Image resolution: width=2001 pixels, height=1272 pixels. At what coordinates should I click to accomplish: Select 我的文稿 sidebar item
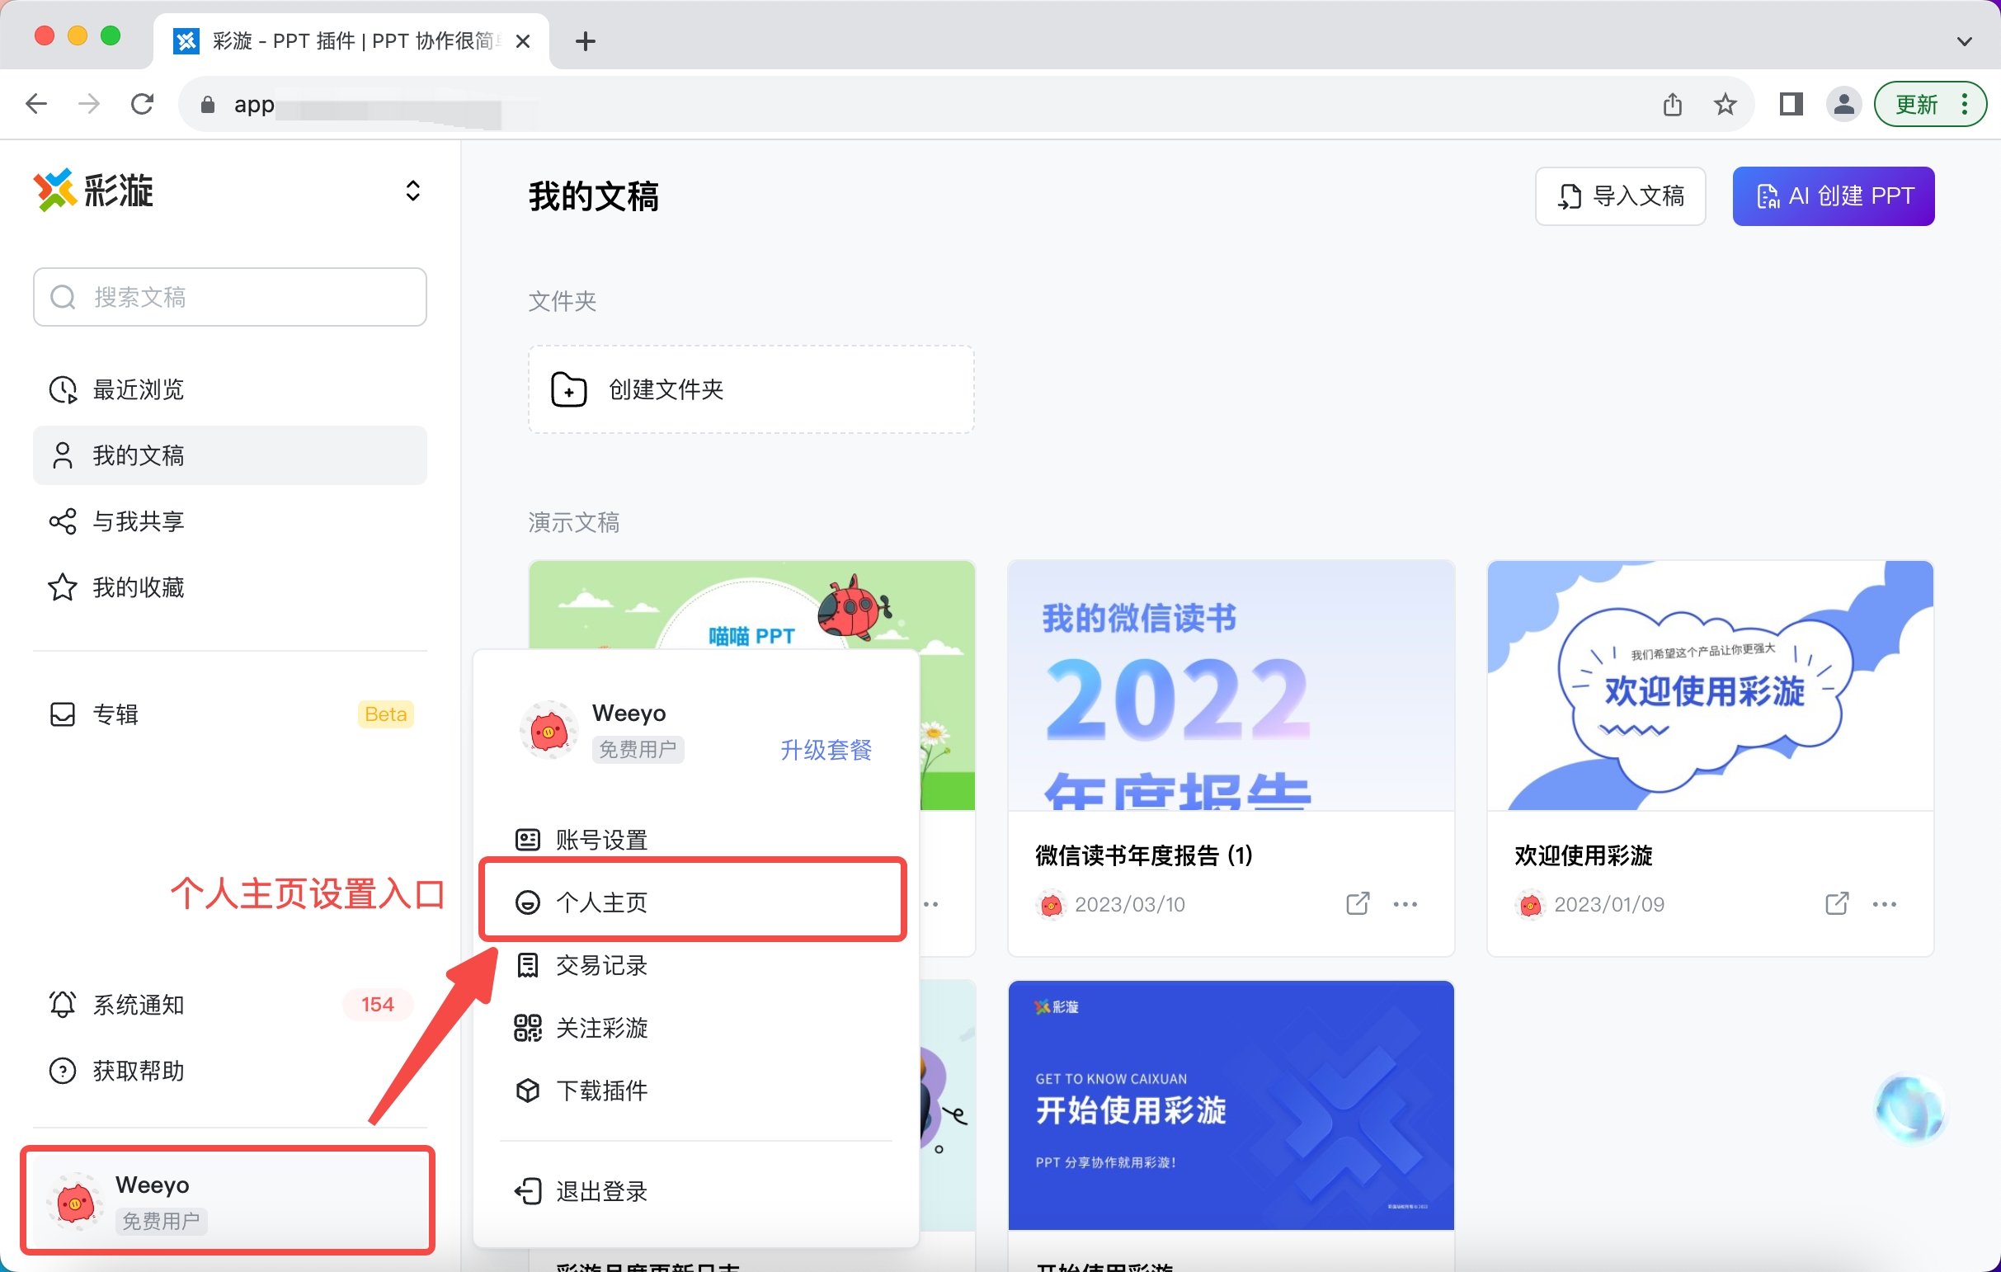pyautogui.click(x=230, y=455)
